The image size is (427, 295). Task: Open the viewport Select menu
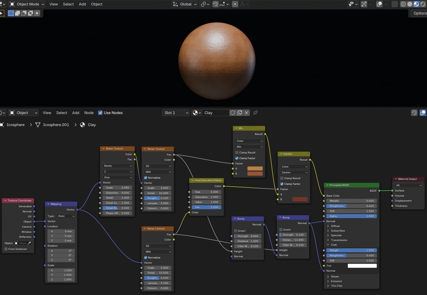point(68,4)
